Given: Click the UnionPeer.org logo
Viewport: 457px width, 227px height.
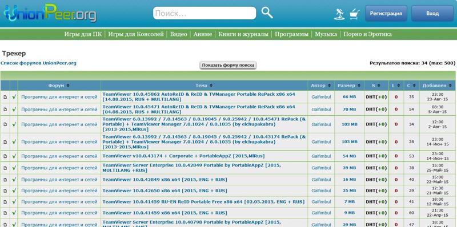Looking at the screenshot, I should point(50,14).
